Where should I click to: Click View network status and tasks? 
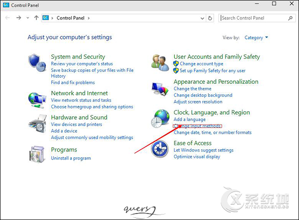pos(81,100)
